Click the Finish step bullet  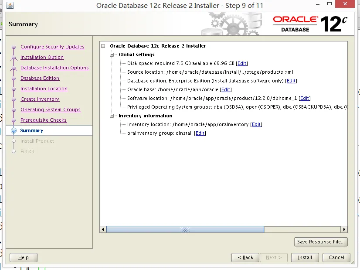point(14,151)
